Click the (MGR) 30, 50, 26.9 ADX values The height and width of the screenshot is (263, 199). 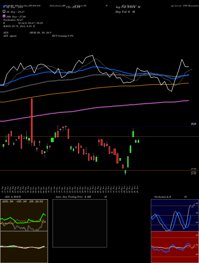[40, 33]
